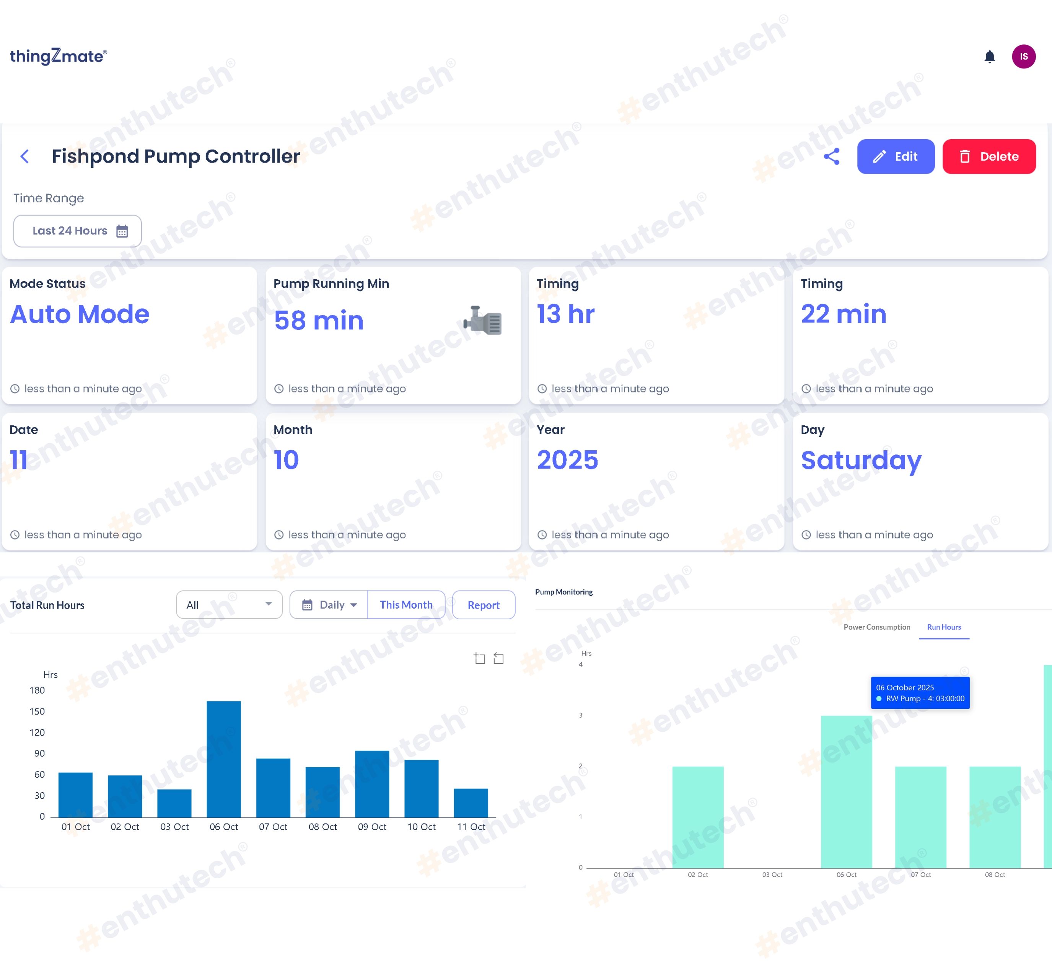Click the pump motor icon

483,320
